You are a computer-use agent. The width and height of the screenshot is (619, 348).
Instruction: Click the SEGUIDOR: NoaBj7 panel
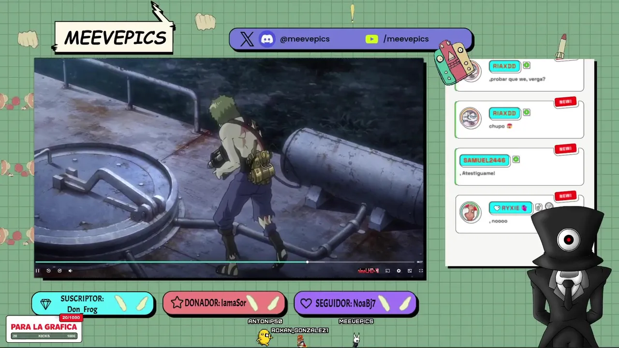point(355,303)
